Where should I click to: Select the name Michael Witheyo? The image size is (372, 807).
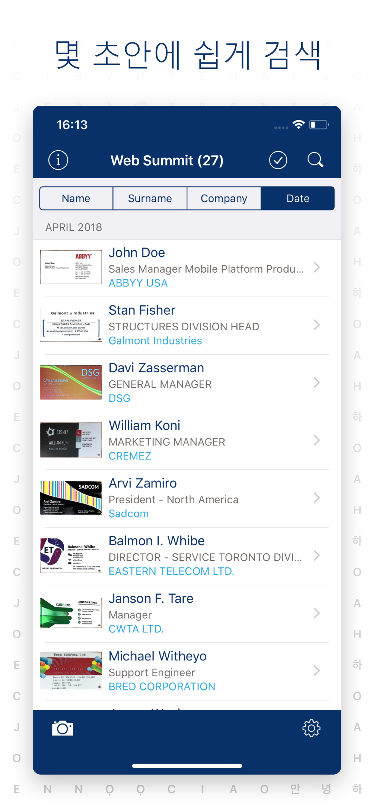(158, 656)
